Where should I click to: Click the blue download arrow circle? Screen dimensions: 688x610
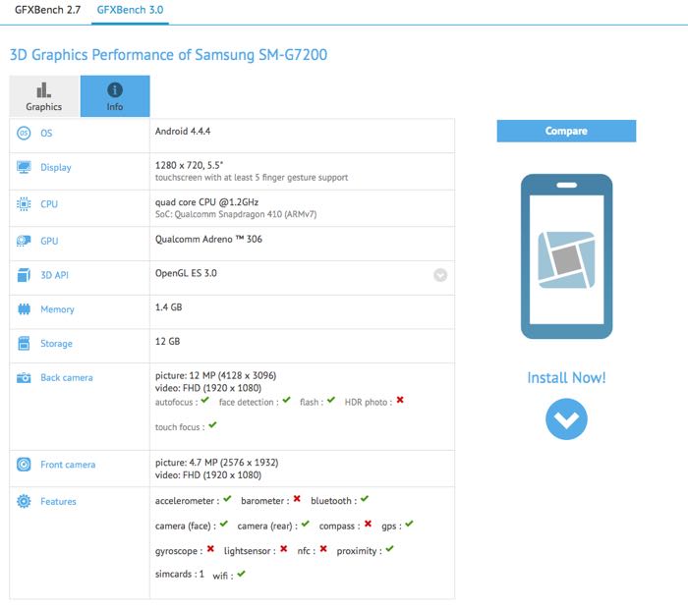(566, 419)
